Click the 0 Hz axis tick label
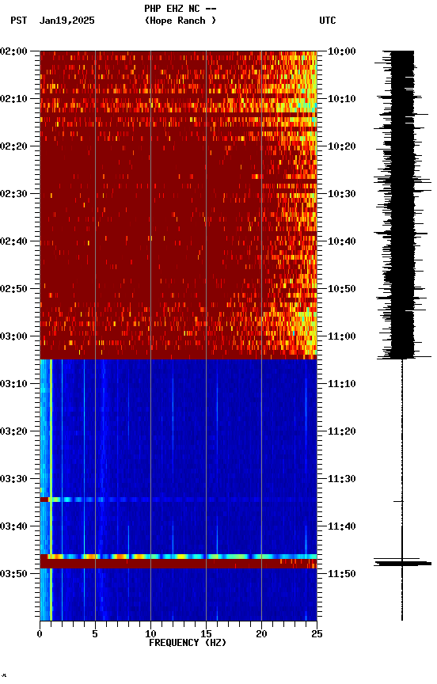437x684 pixels. 40,634
